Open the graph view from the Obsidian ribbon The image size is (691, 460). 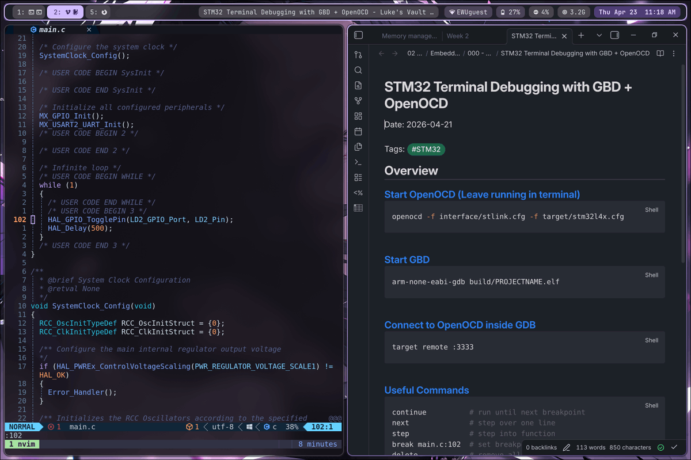point(358,101)
